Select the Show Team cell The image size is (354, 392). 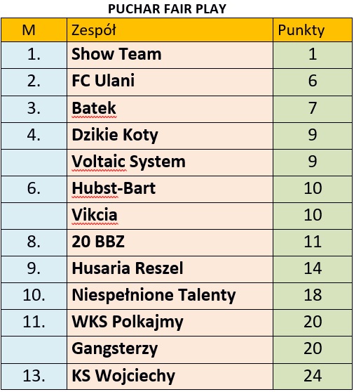(x=170, y=55)
